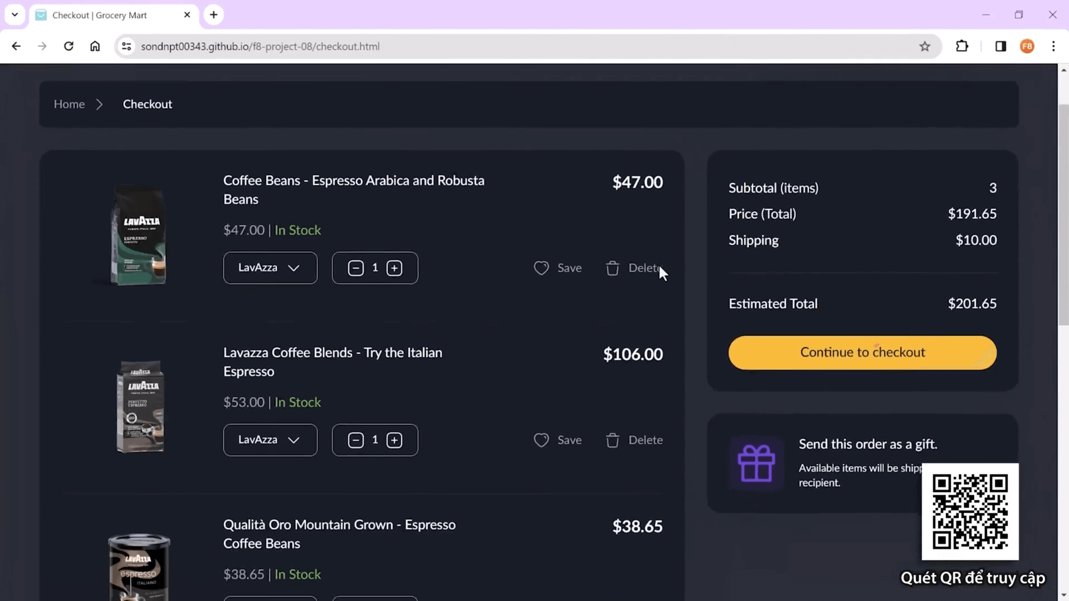The width and height of the screenshot is (1069, 601).
Task: Click Continue to checkout button
Action: click(x=862, y=353)
